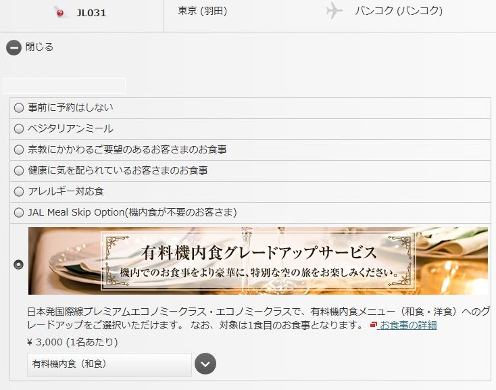Screen dimensions: 496x390
Task: Click the blank white box above the options
Action: [64, 86]
